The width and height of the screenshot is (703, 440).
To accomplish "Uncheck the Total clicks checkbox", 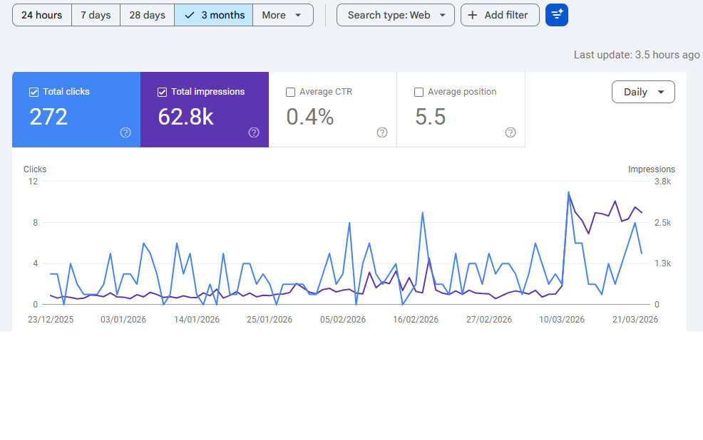I will [34, 92].
